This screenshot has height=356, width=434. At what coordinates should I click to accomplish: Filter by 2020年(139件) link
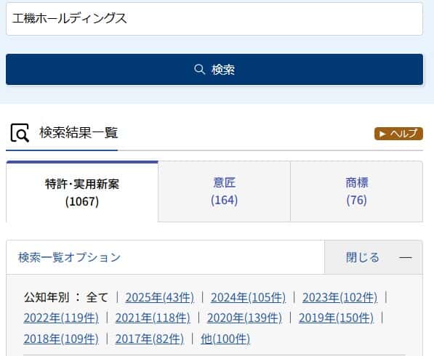pos(244,317)
